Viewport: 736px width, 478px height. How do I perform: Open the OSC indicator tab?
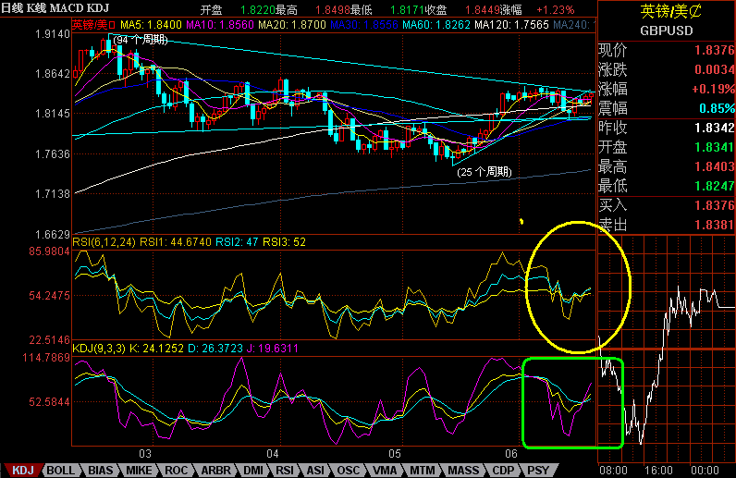pos(349,471)
